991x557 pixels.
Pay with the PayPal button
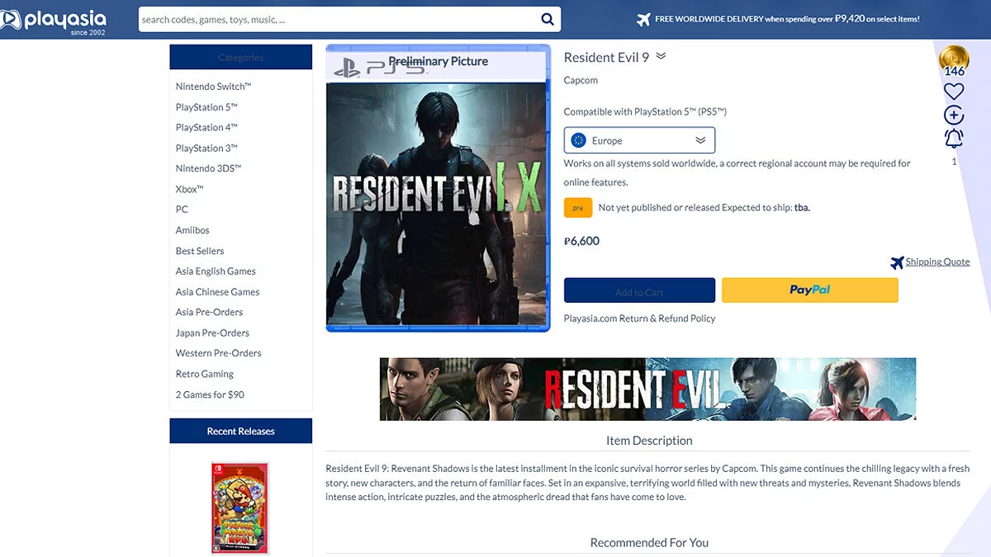(809, 290)
